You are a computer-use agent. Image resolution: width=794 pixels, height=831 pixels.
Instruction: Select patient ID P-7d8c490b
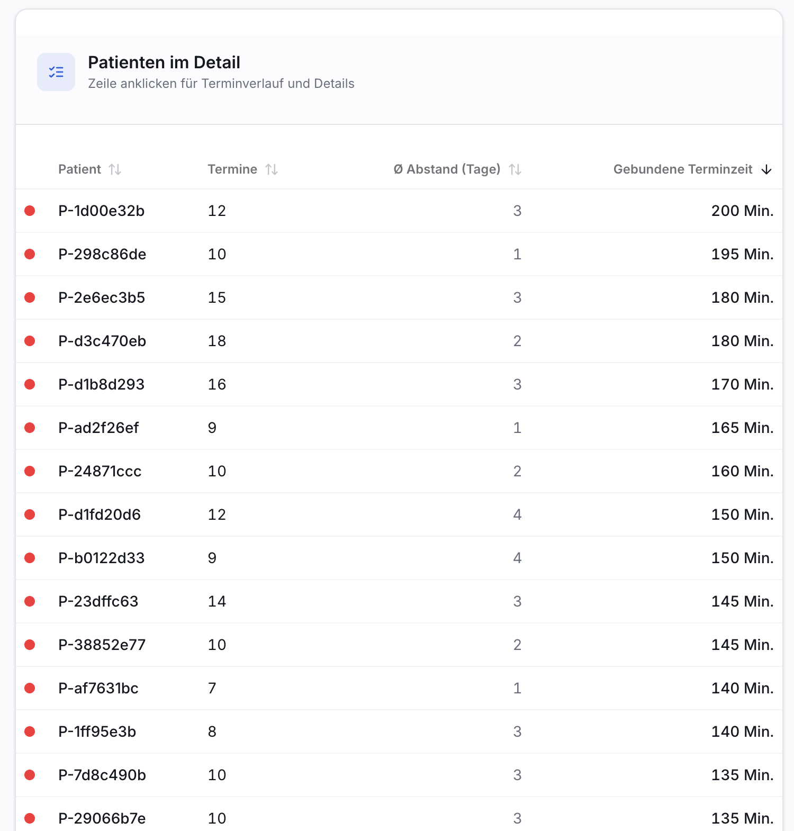(x=102, y=775)
